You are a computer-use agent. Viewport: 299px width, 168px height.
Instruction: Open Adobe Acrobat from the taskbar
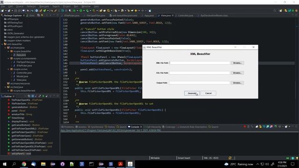121,164
